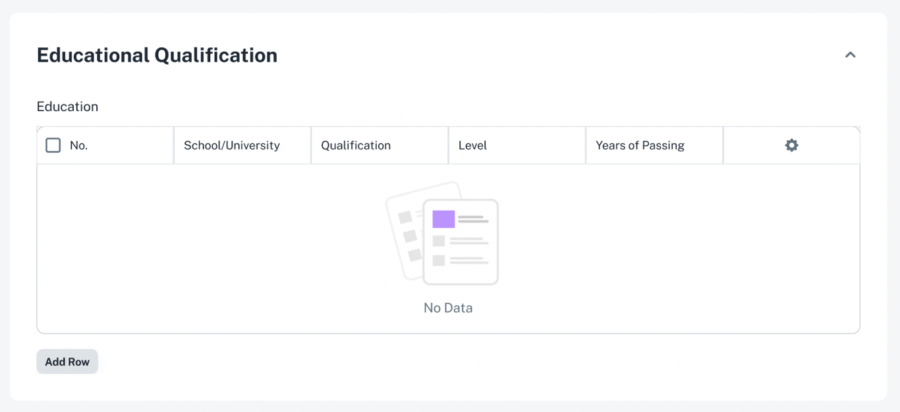Click the No. column header
This screenshot has height=412, width=900.
[79, 145]
